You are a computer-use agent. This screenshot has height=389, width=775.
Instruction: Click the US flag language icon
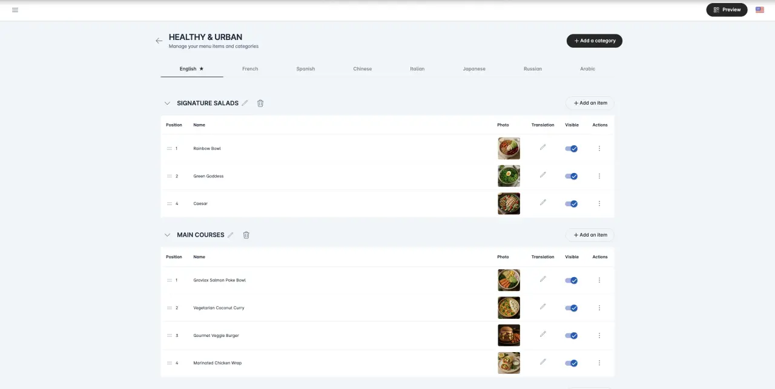pos(760,10)
